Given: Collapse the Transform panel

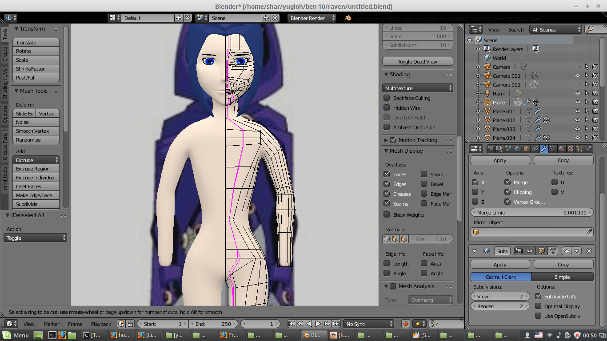Looking at the screenshot, I should click(16, 28).
